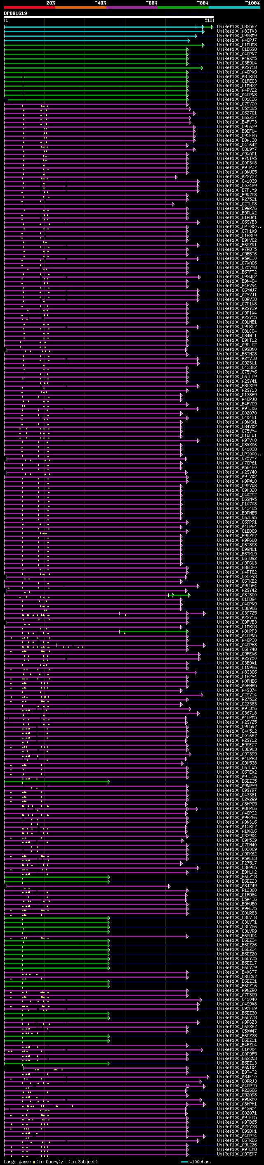This screenshot has height=1165, width=264.
Task: Select the UniRef100_B9N4C4 label
Action: pyautogui.click(x=237, y=281)
